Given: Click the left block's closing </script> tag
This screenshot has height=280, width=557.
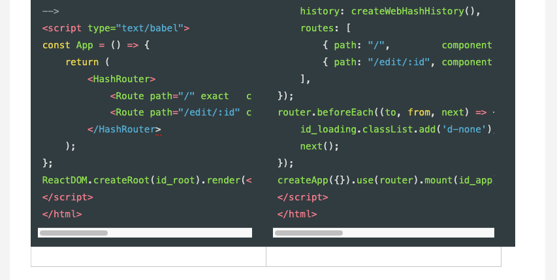Looking at the screenshot, I should (67, 197).
